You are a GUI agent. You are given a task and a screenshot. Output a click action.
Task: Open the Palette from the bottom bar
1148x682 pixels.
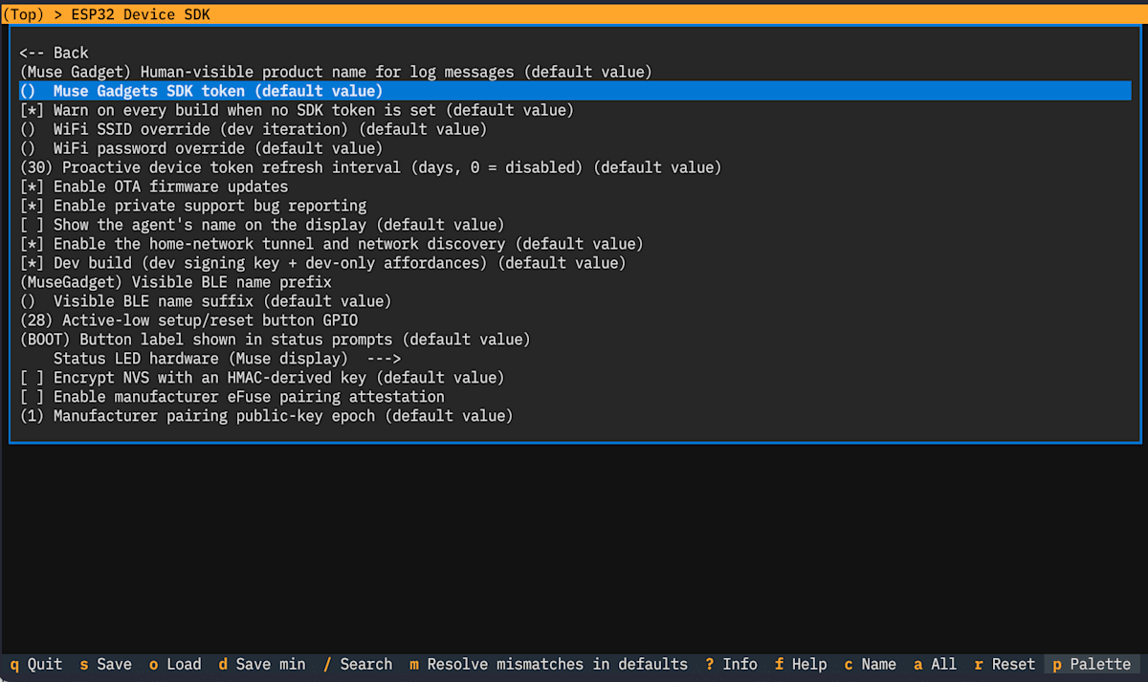coord(1092,664)
